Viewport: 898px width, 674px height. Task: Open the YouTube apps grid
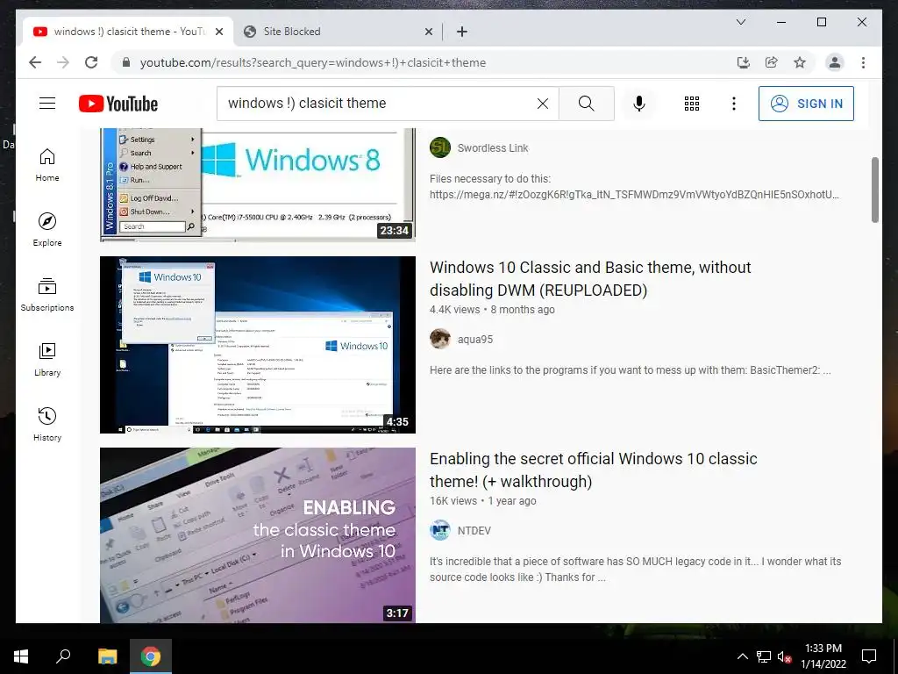coord(691,104)
